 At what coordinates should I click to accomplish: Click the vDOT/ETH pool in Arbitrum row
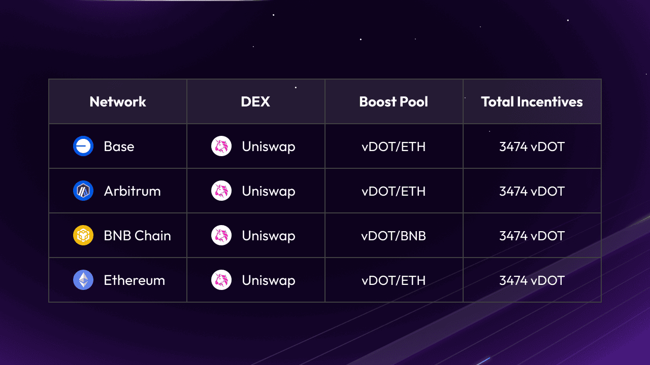coord(394,191)
